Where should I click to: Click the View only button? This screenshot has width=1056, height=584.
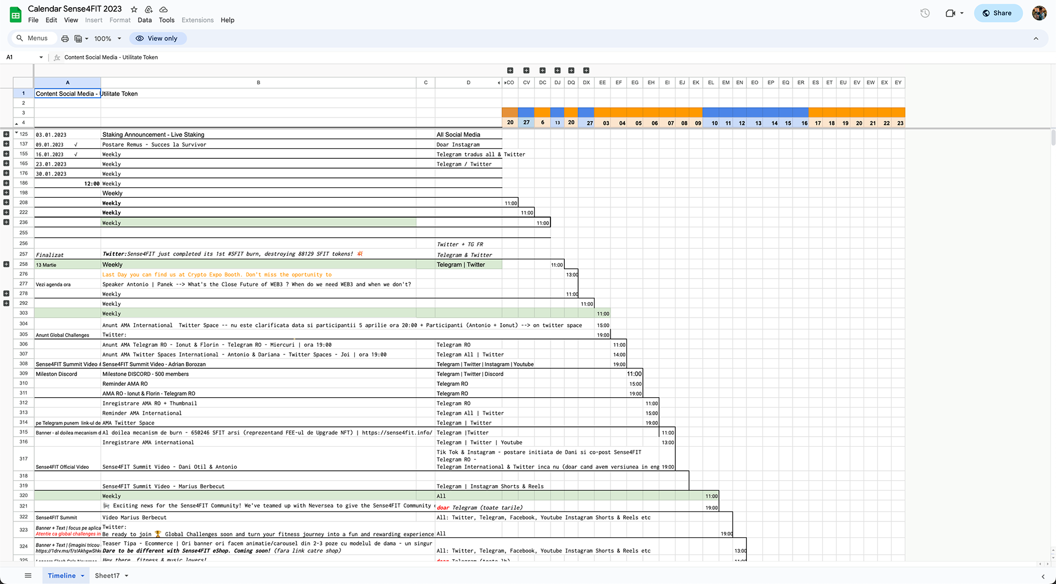tap(157, 38)
